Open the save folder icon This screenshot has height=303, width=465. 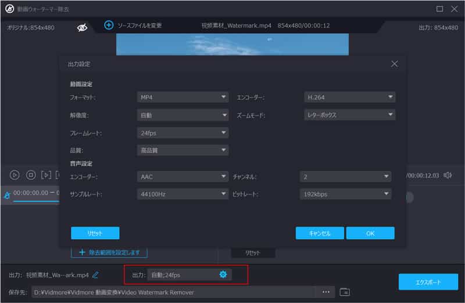(345, 291)
